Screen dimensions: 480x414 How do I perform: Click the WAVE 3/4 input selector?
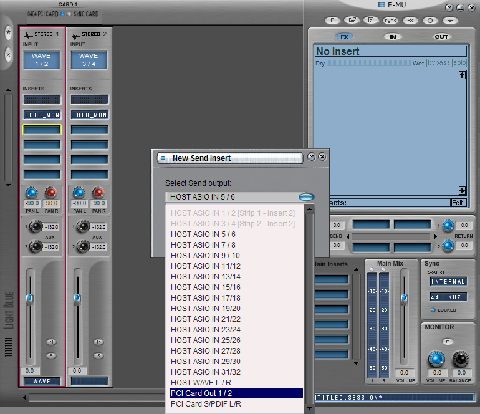pos(89,60)
